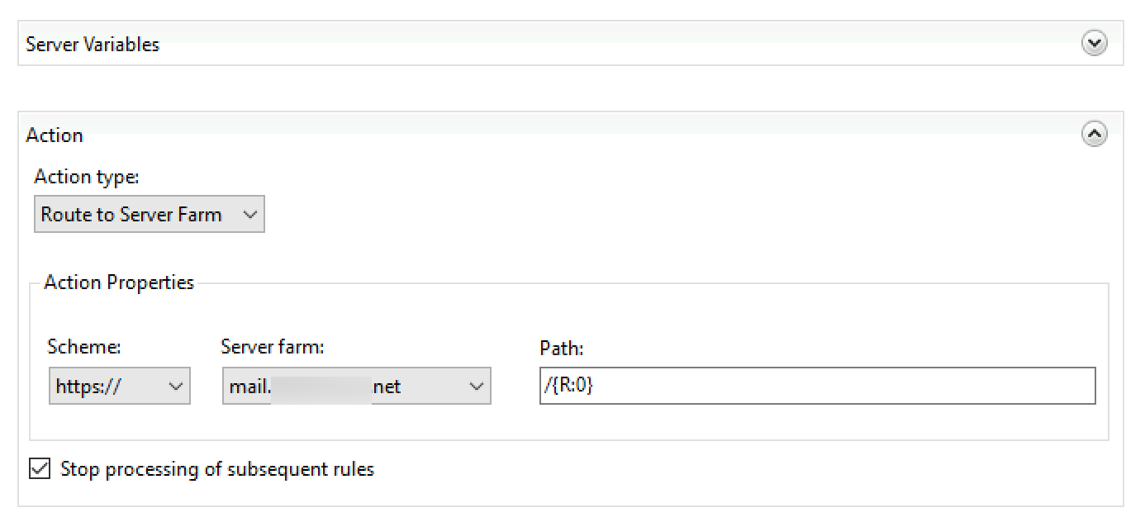Click the /{R:0} value in Path
The height and width of the screenshot is (522, 1145).
coord(568,386)
